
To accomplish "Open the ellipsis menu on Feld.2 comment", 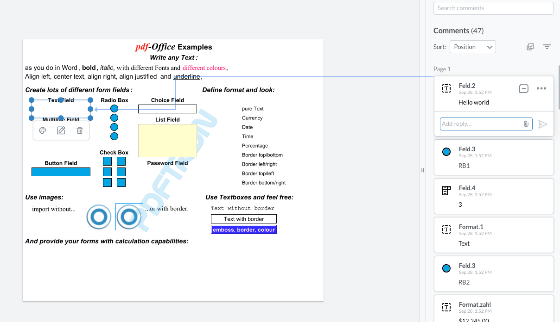I will tap(541, 88).
